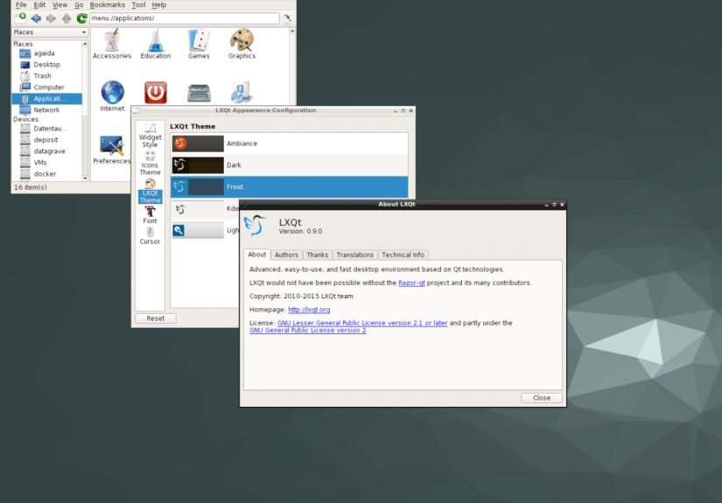722x503 pixels.
Task: Select agaida home folder in Places
Action: pyautogui.click(x=47, y=53)
